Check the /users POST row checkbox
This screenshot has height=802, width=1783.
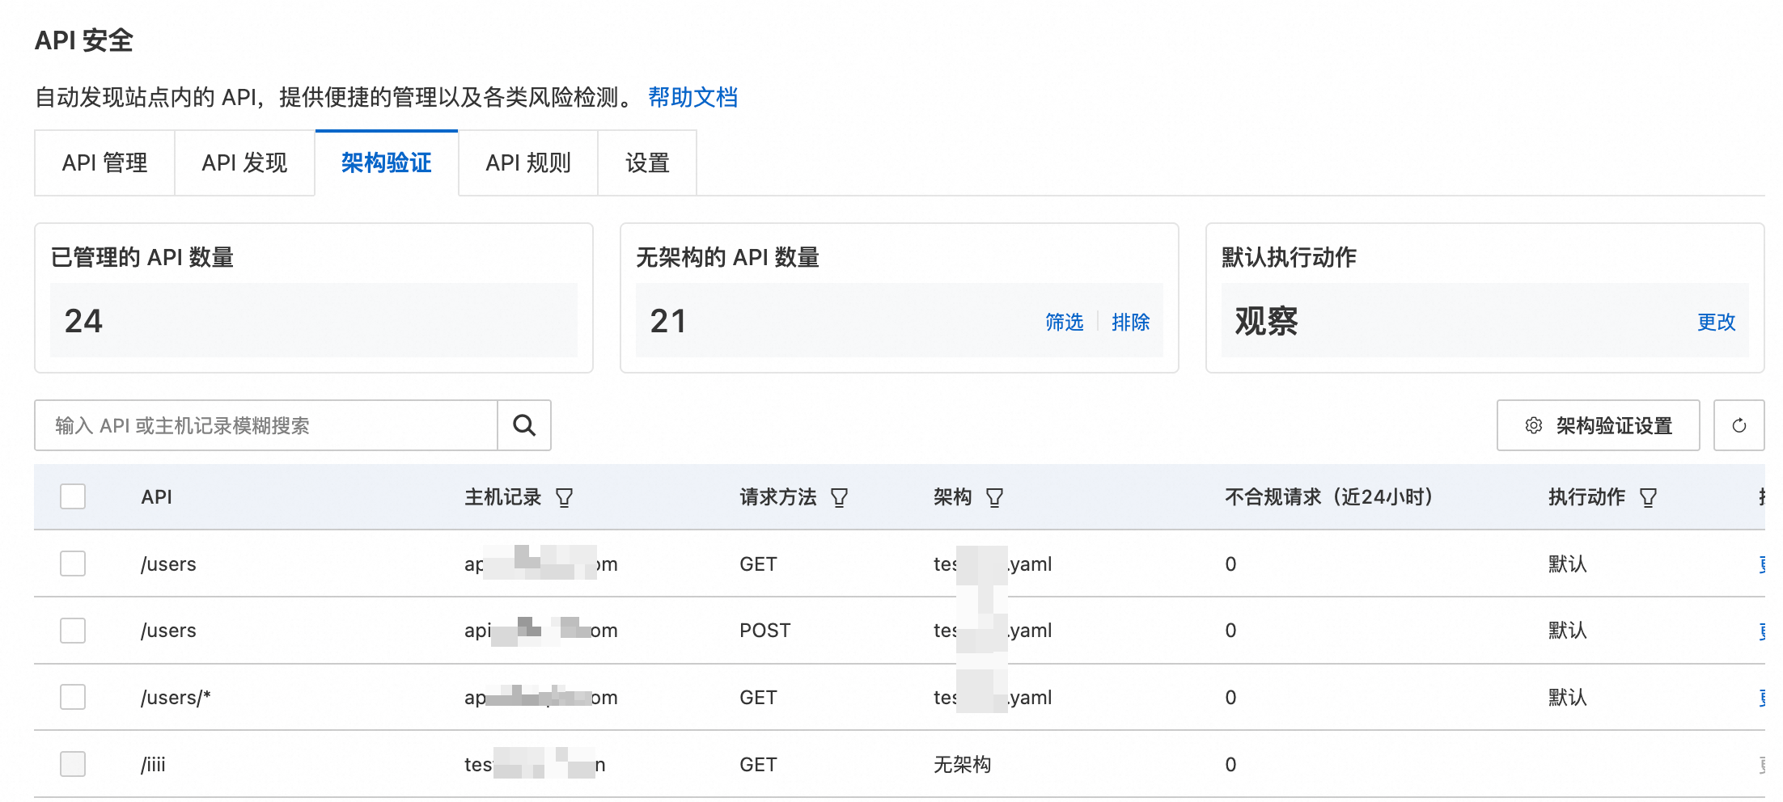click(73, 630)
